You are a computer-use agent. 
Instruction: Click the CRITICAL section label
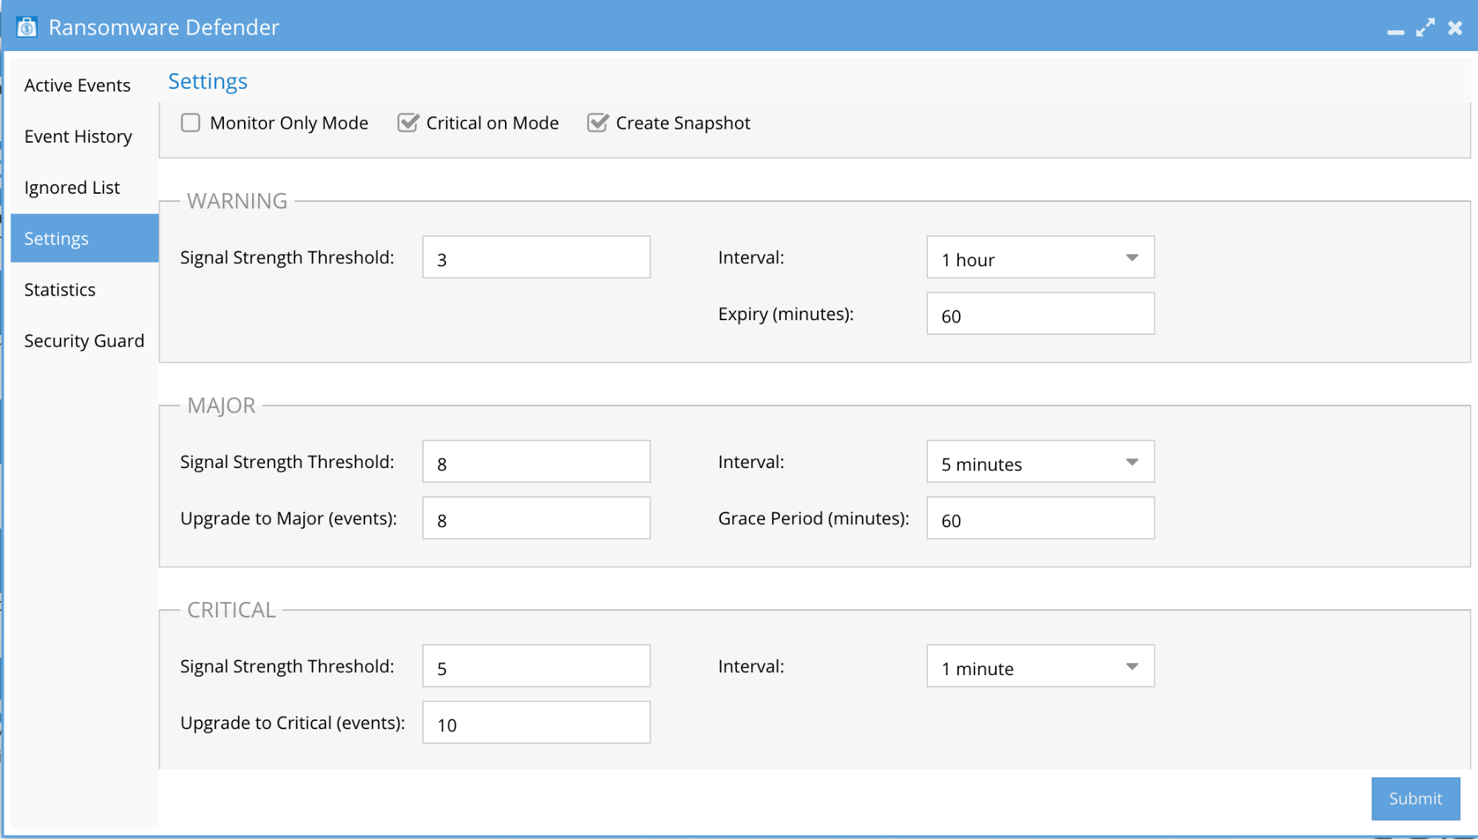pyautogui.click(x=231, y=610)
